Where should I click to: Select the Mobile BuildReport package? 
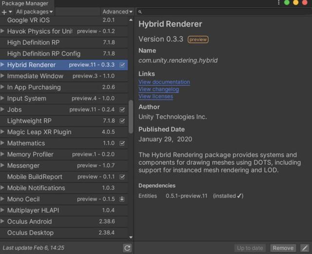[x=64, y=176]
